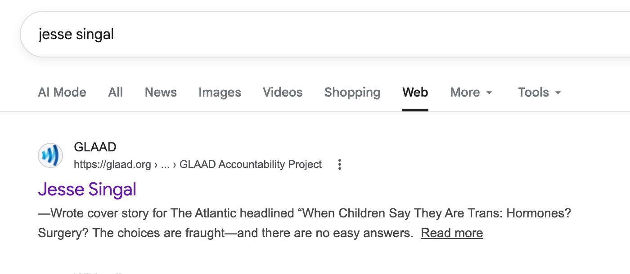
Task: Go to the News tab
Action: coord(161,93)
